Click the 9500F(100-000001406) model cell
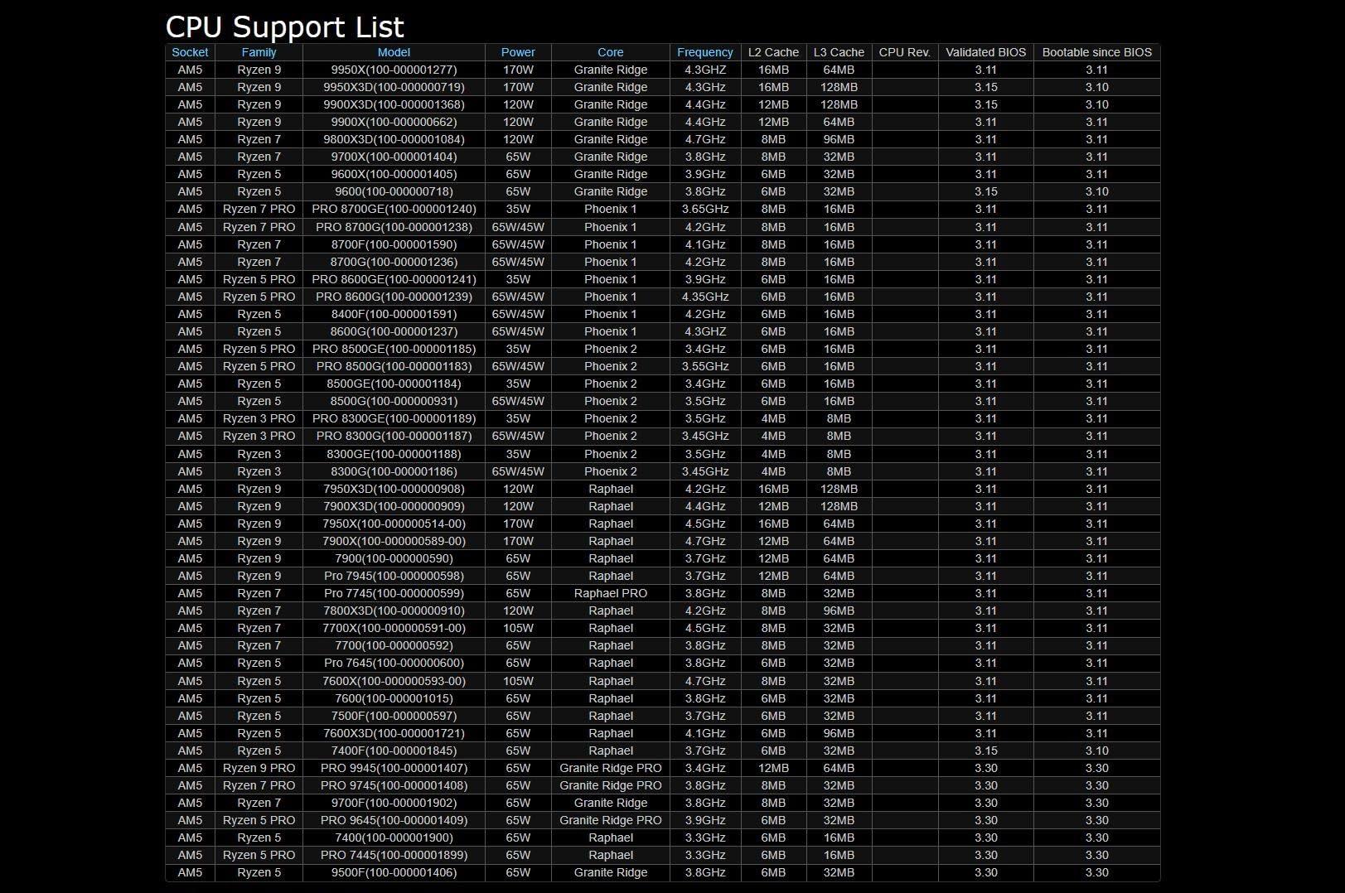The height and width of the screenshot is (893, 1345). (394, 872)
